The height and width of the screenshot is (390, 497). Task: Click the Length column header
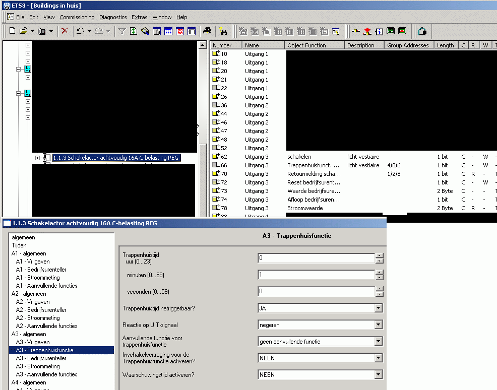point(447,45)
